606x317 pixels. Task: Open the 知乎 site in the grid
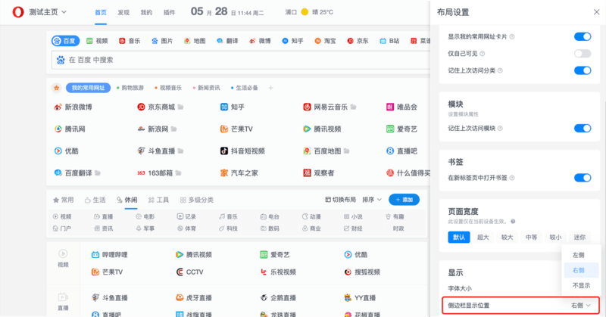tap(233, 107)
